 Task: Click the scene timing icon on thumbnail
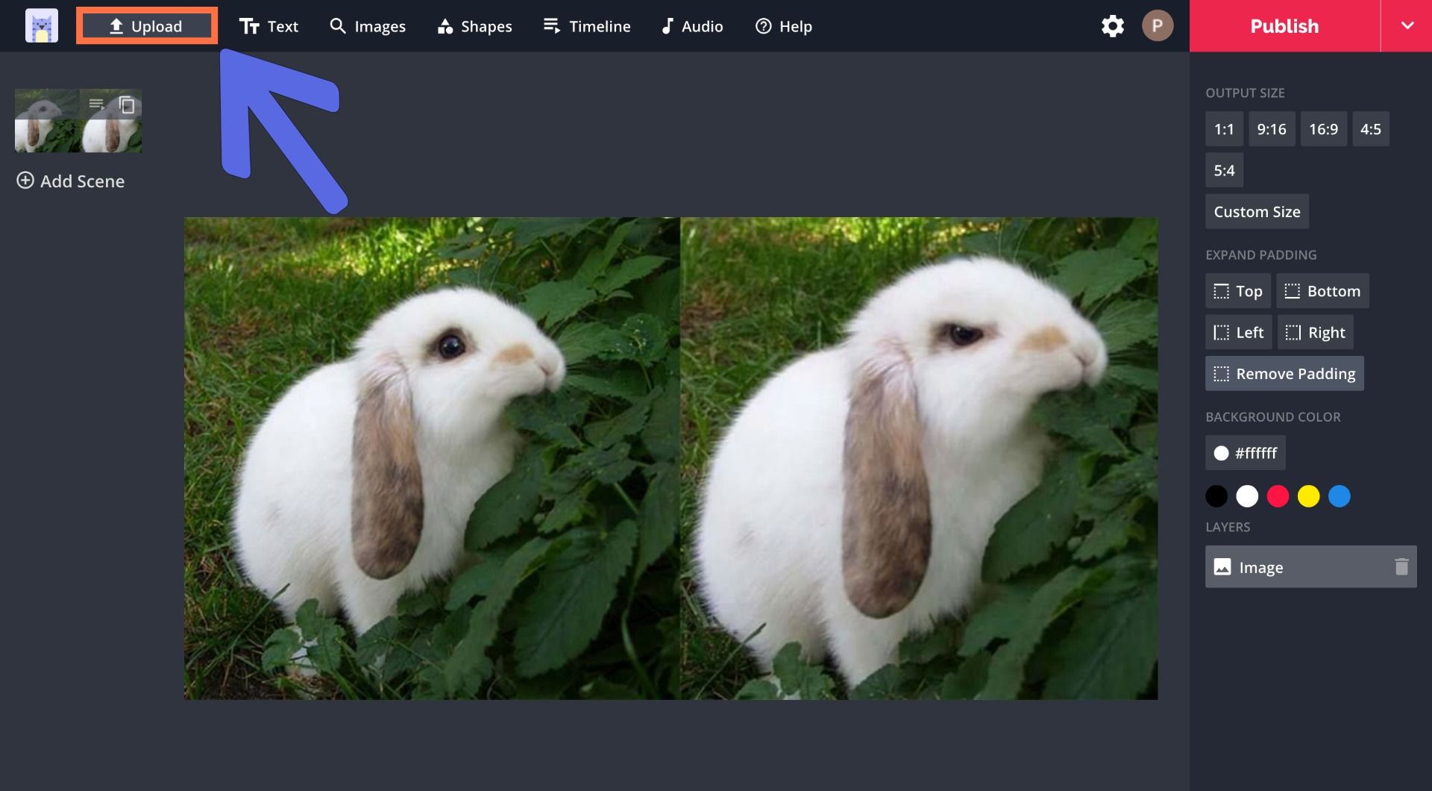coord(96,104)
